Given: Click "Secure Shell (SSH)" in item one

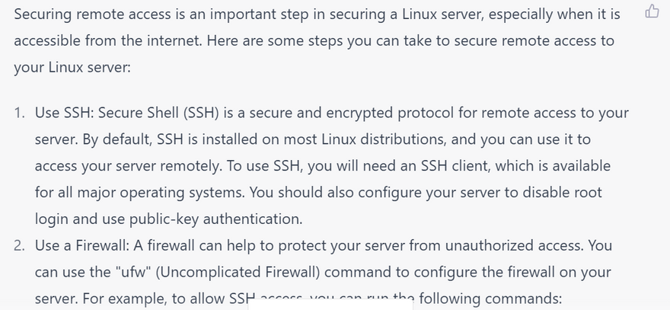Looking at the screenshot, I should coord(161,113).
